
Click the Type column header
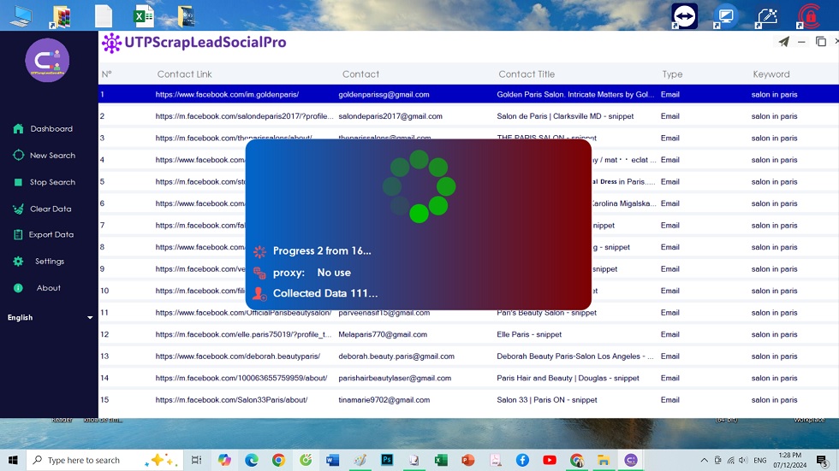pos(672,74)
